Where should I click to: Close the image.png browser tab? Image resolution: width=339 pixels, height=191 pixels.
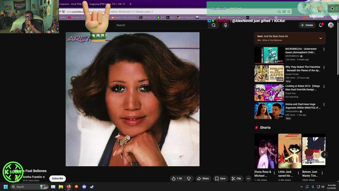point(124,4)
